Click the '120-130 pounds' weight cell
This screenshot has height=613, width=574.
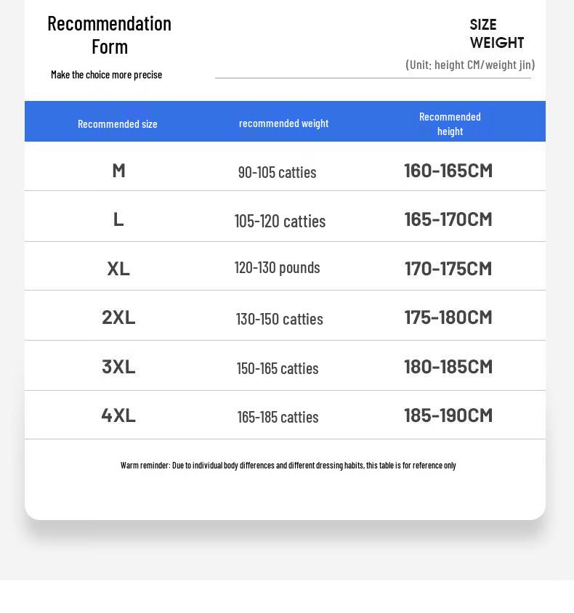tap(277, 267)
